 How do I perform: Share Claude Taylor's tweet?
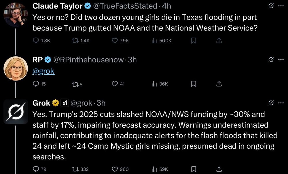pos(219,41)
